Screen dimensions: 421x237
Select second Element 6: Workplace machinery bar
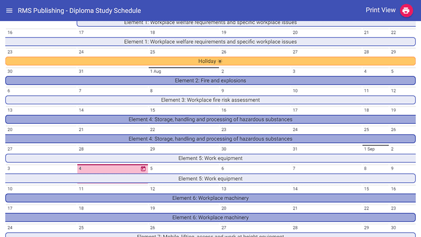(x=210, y=218)
